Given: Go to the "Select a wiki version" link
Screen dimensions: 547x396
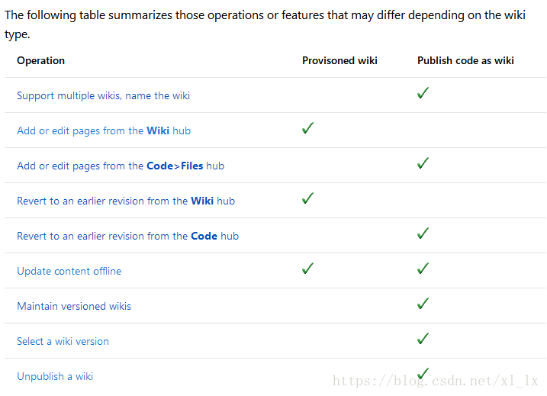Looking at the screenshot, I should click(63, 341).
